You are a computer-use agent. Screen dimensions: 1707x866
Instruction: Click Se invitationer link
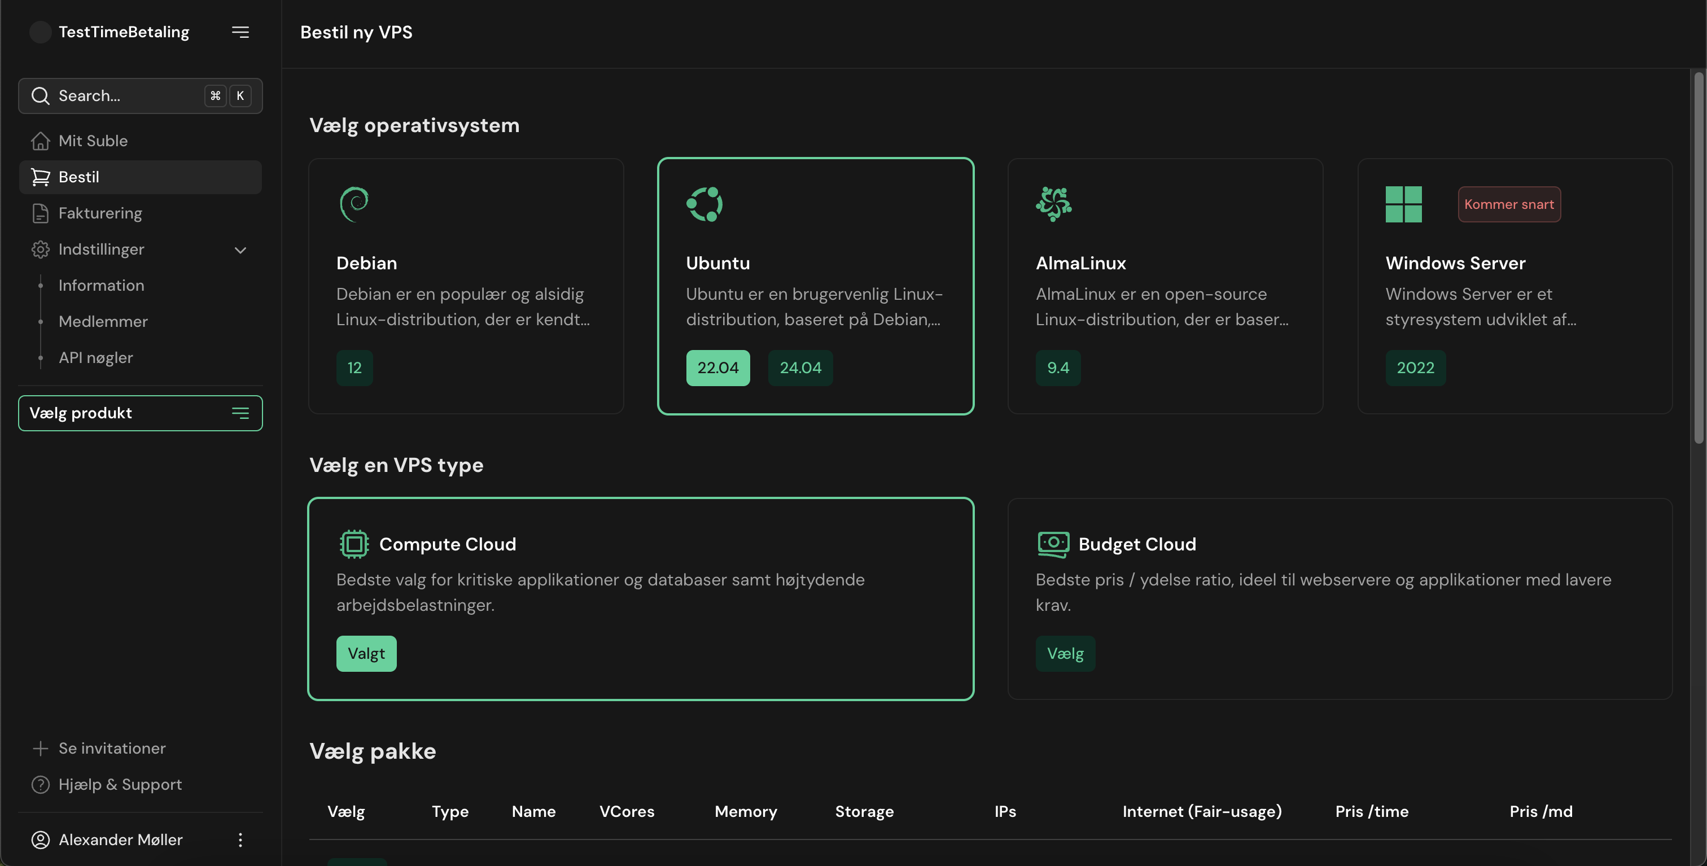tap(111, 748)
